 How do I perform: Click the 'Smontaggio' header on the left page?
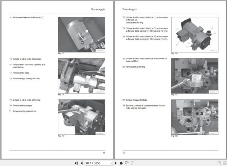(98, 9)
